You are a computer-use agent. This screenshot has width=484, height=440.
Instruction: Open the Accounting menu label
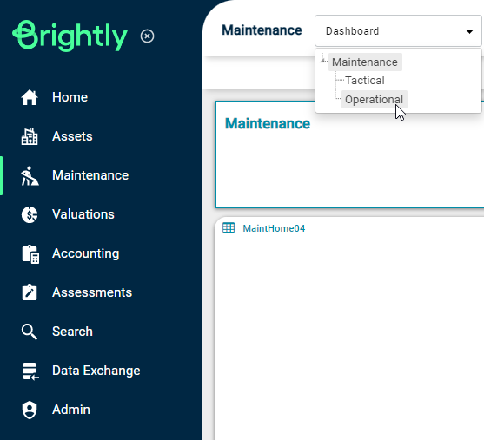pyautogui.click(x=86, y=253)
